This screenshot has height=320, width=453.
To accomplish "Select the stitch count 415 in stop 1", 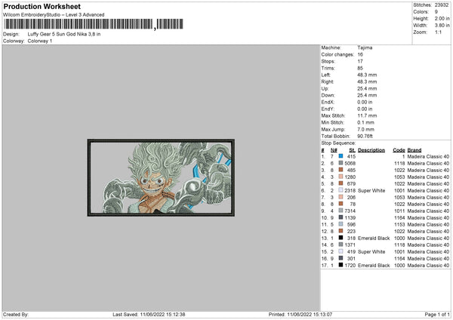I will click(x=351, y=156).
